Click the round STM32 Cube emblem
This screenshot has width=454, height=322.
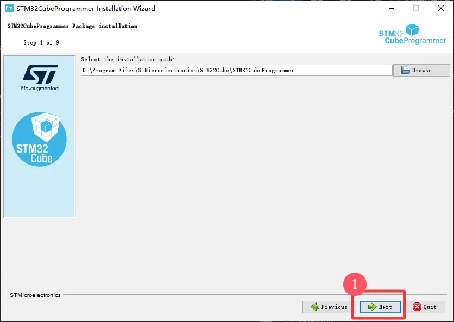pyautogui.click(x=39, y=139)
